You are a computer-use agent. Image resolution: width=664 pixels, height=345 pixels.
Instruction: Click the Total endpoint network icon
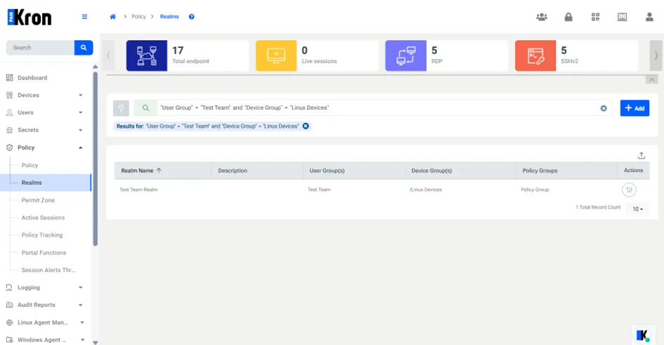pos(147,56)
